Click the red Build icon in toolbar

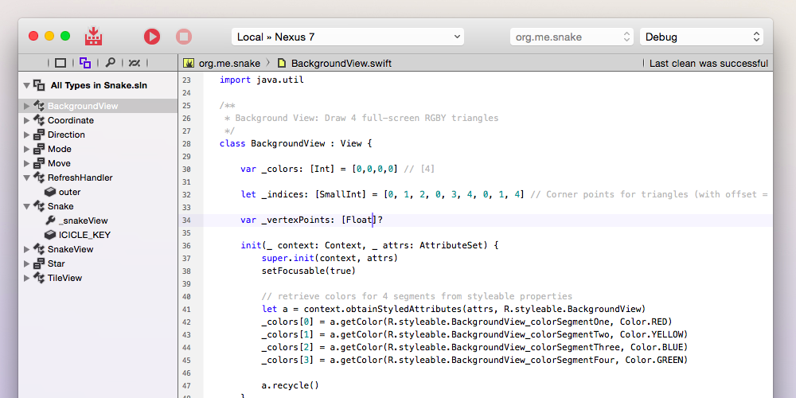95,37
